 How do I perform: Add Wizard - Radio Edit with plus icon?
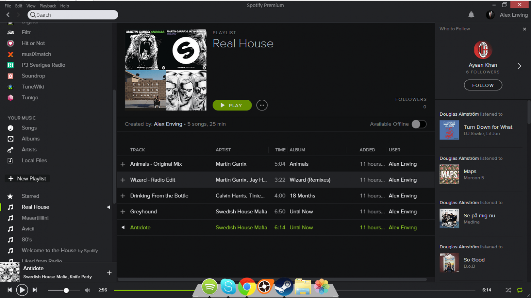point(123,180)
